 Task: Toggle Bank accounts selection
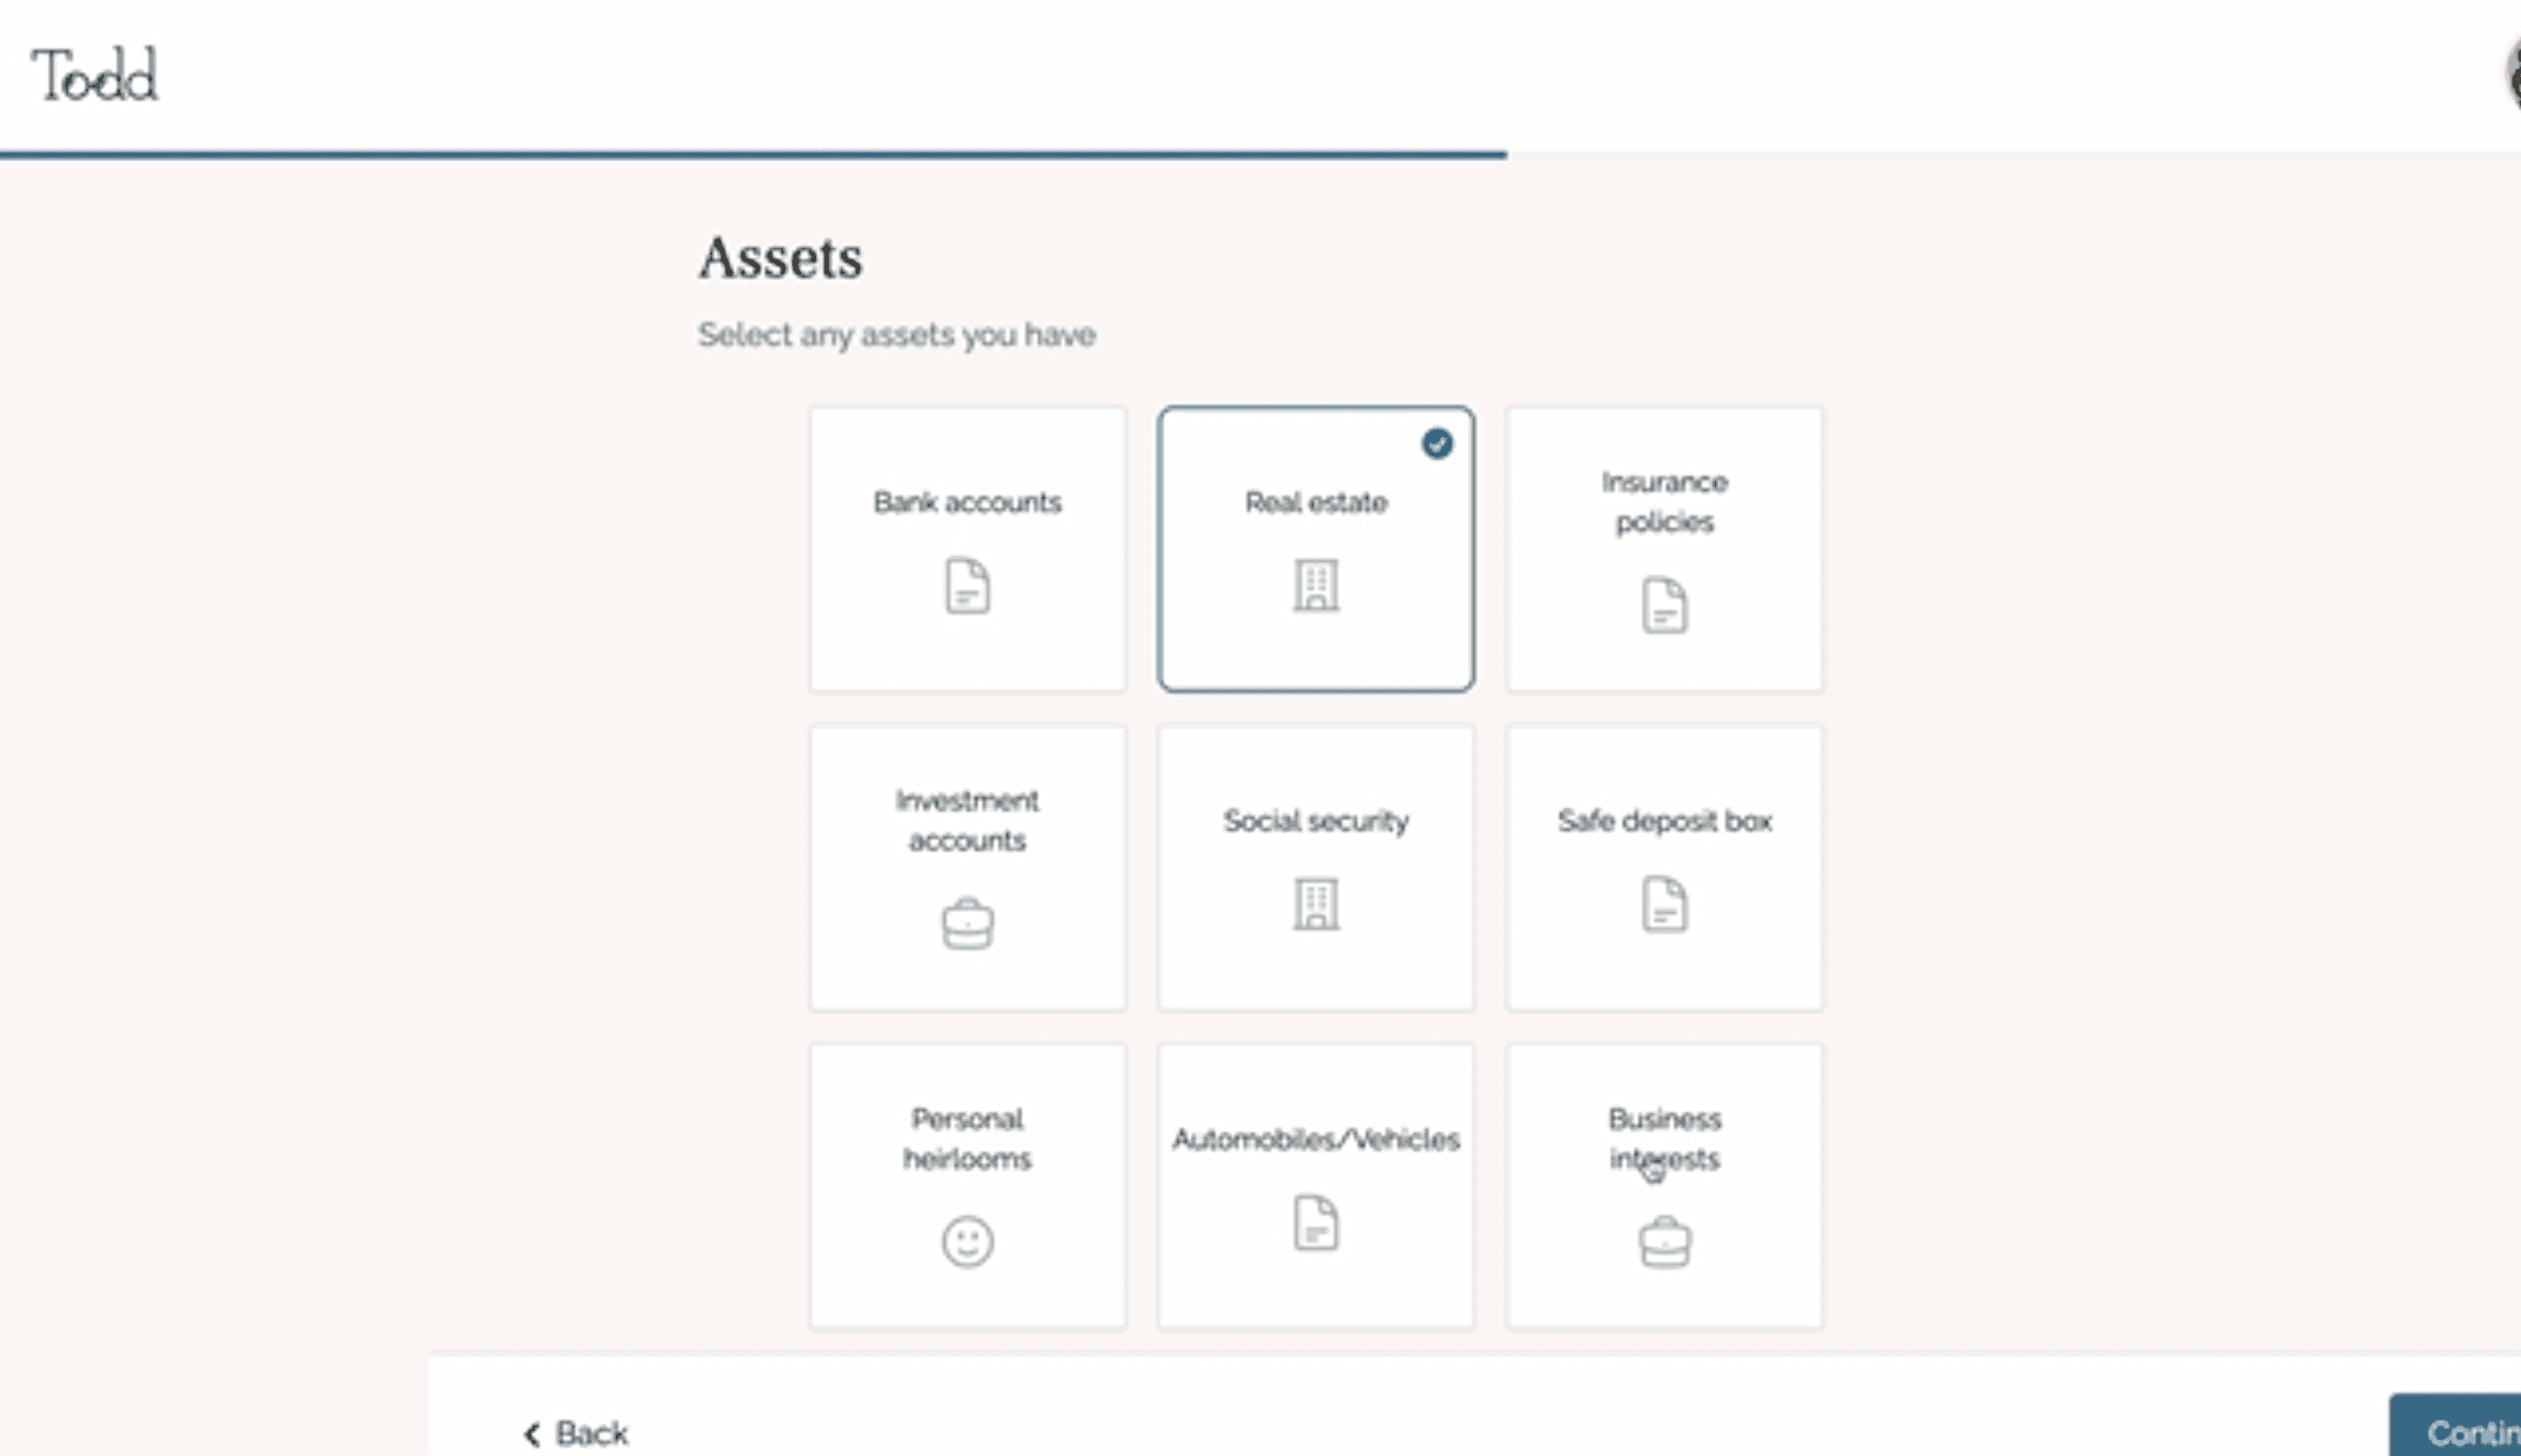(x=967, y=546)
